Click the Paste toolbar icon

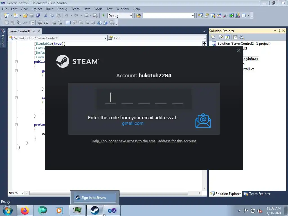tap(58, 16)
